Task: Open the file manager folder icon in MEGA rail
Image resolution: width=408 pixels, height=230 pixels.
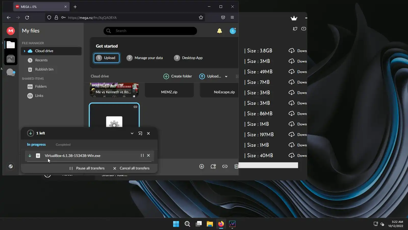Action: coord(11,45)
